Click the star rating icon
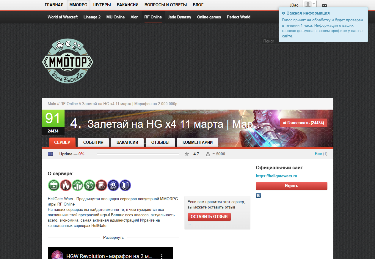Image resolution: width=375 pixels, height=259 pixels. click(x=187, y=154)
